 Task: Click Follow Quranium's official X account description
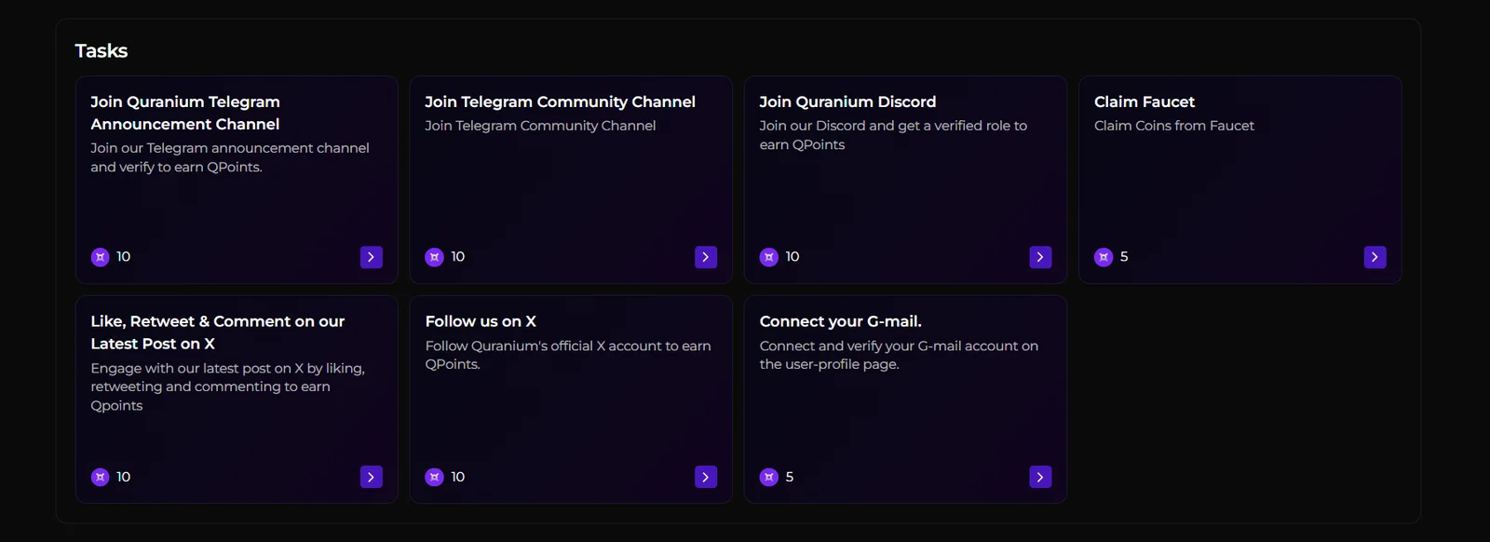568,355
